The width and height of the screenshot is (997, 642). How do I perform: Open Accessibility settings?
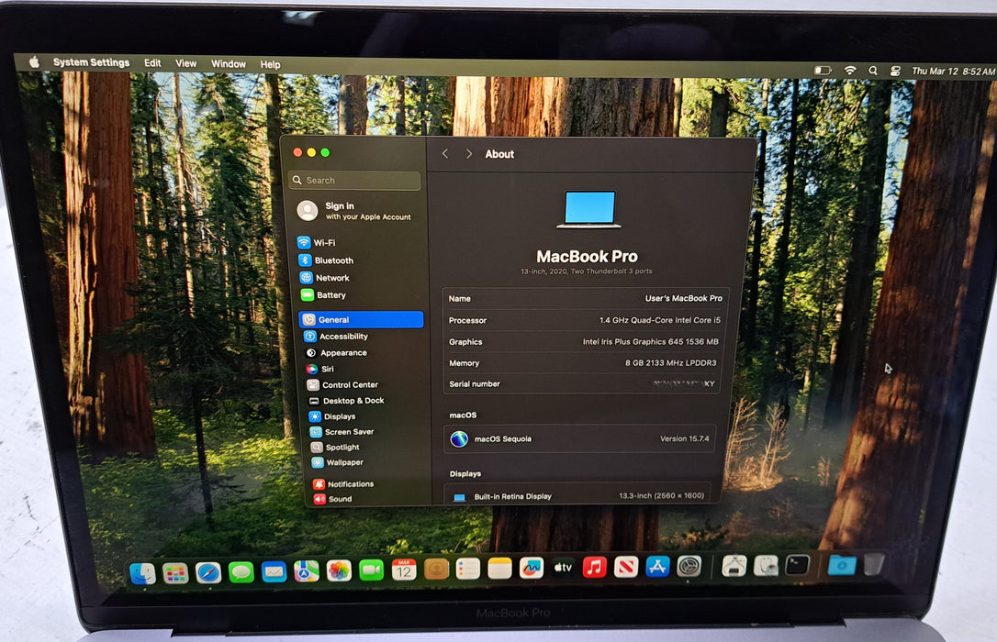click(336, 337)
